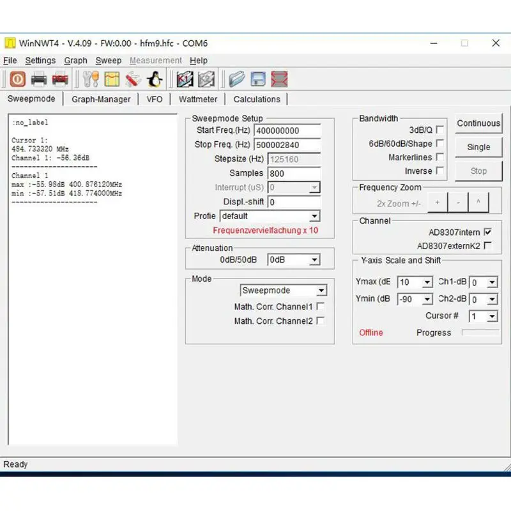Click the Start Freq. input field
Screen dimensions: 511x511
click(286, 130)
